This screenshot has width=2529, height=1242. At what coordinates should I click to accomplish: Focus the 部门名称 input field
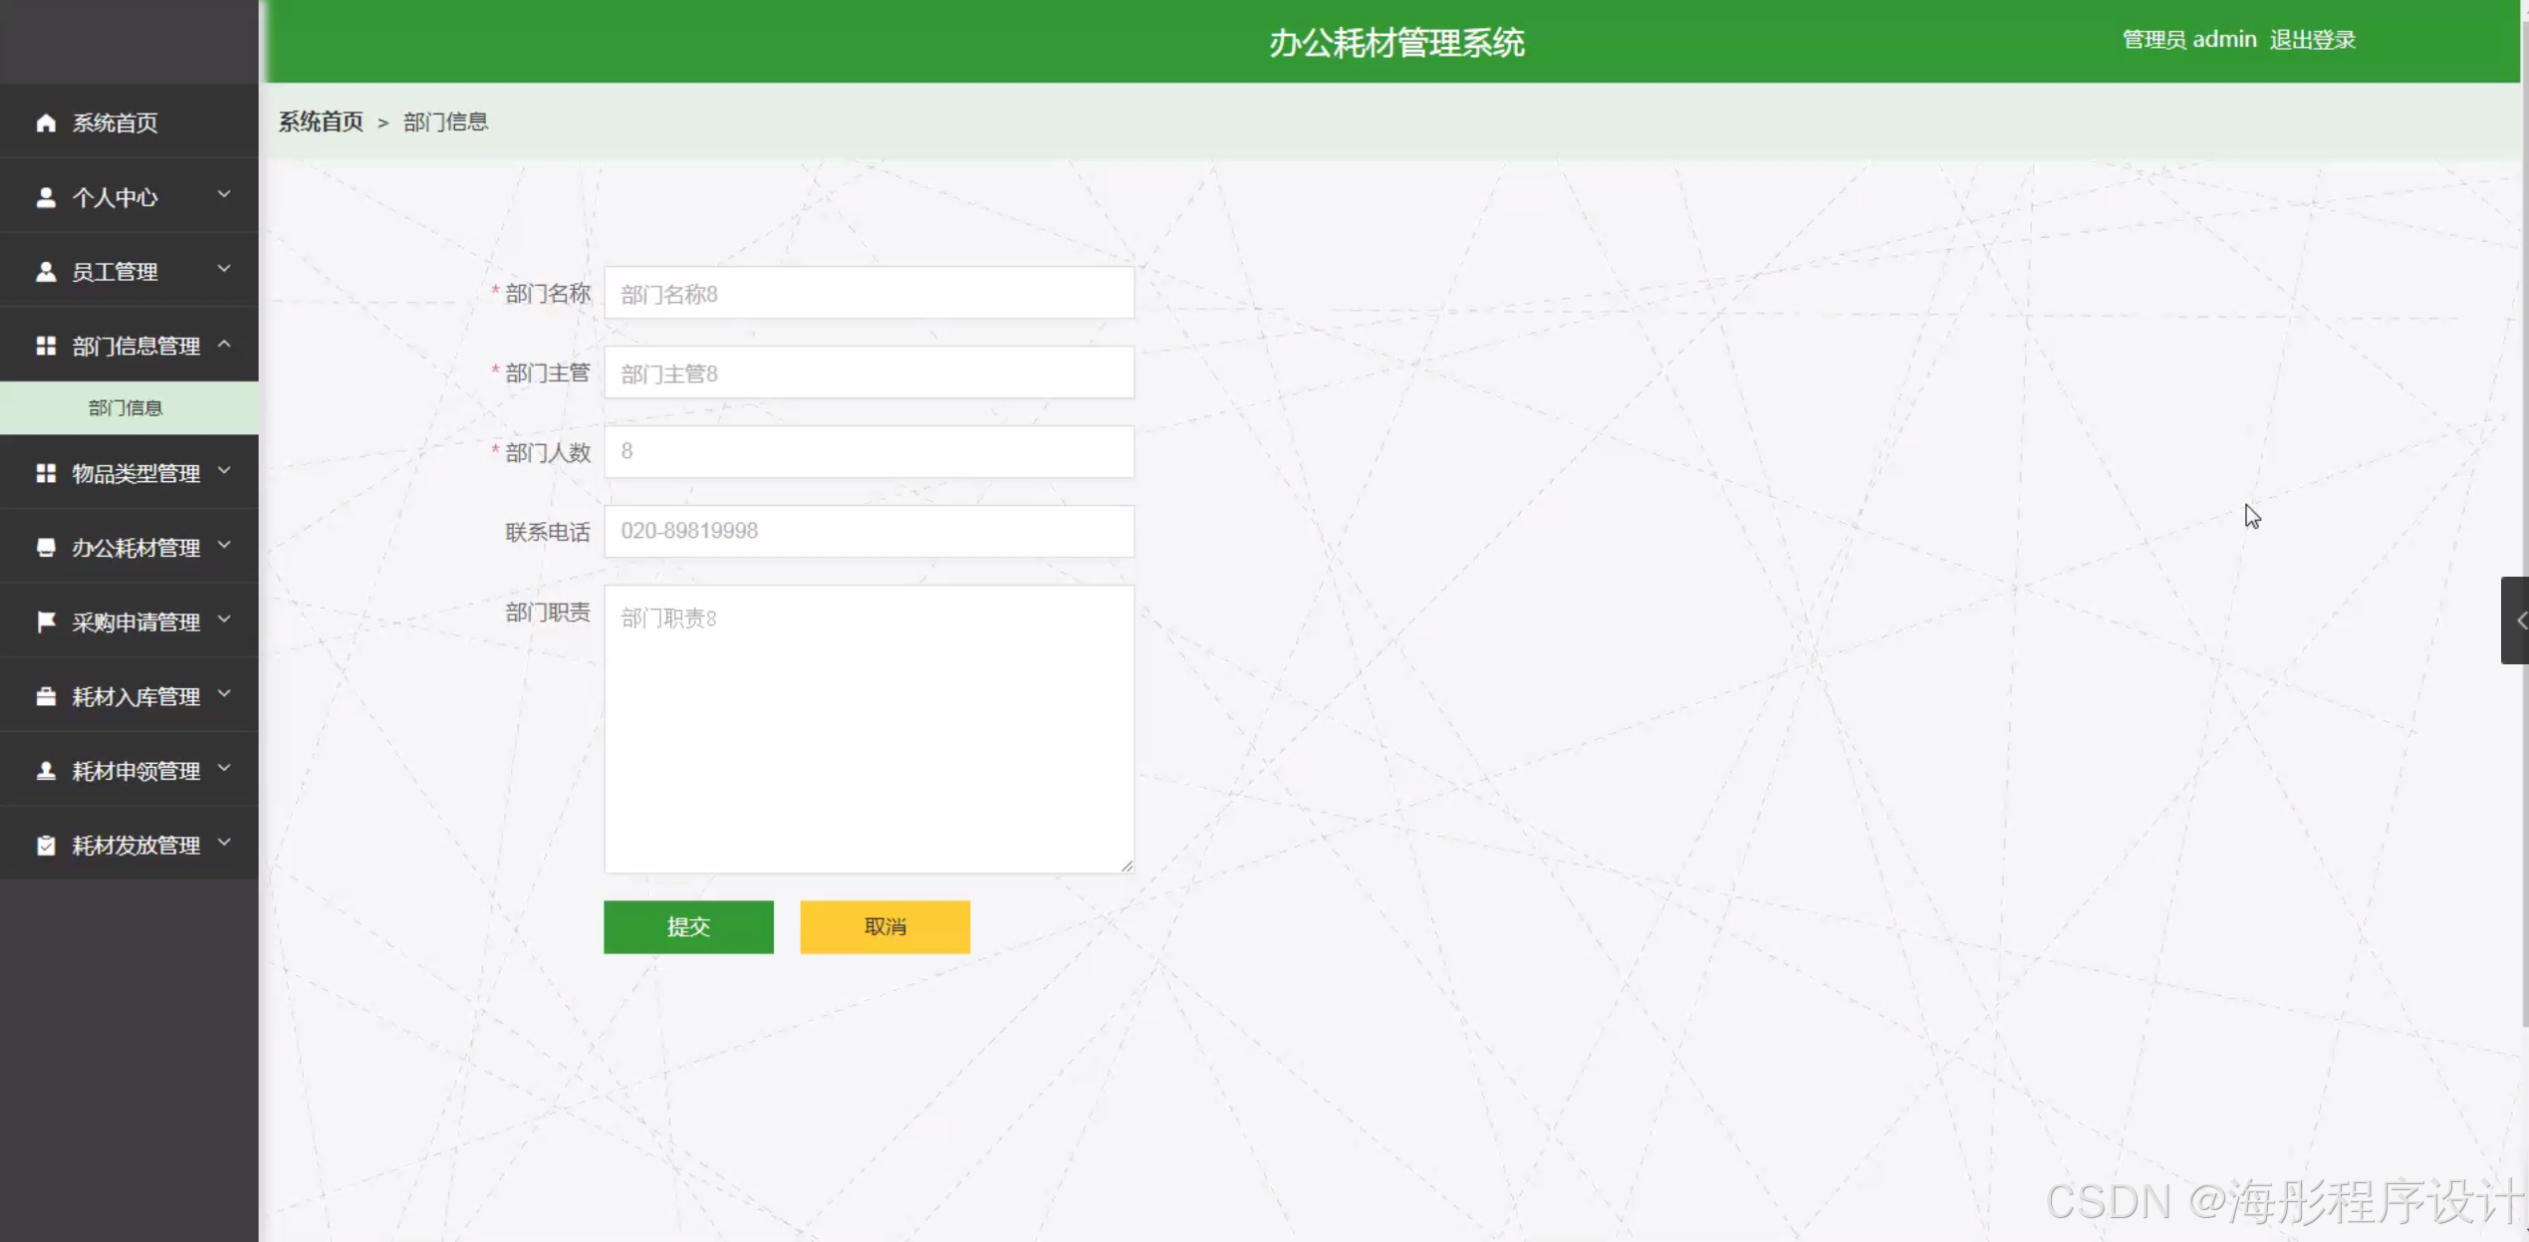coord(869,293)
